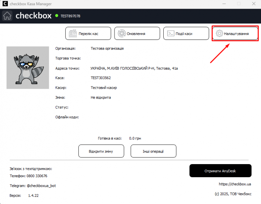
Task: Open the https://checkbox.ua link
Action: (x=235, y=184)
